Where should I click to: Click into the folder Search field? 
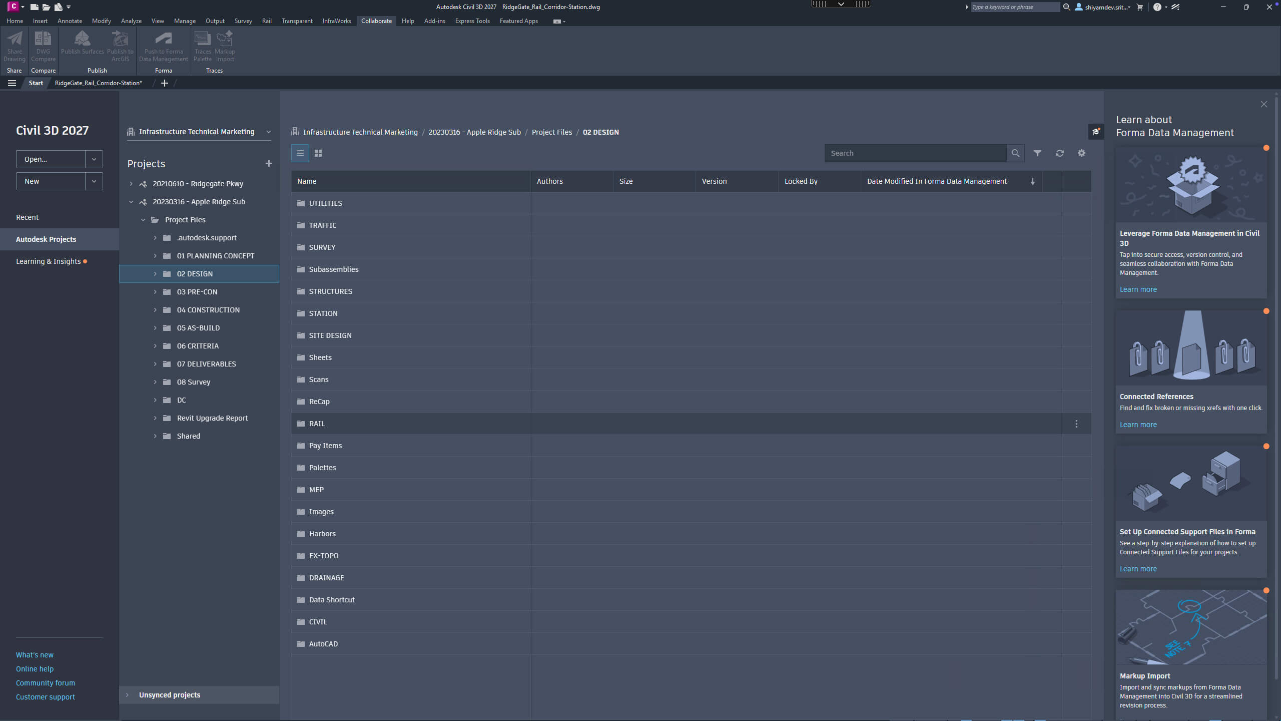click(915, 153)
